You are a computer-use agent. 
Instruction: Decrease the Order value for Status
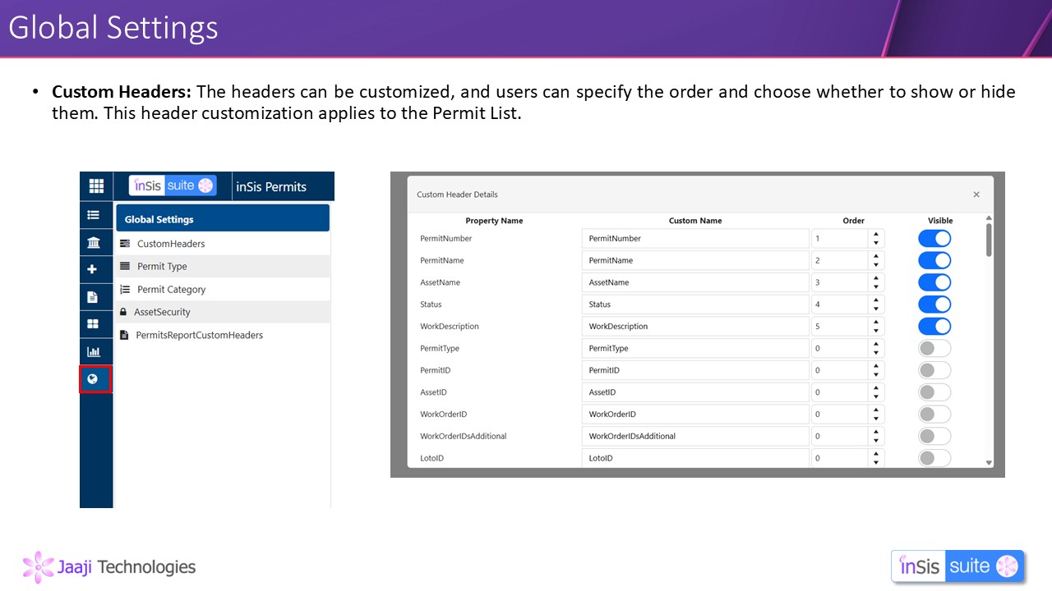(876, 309)
